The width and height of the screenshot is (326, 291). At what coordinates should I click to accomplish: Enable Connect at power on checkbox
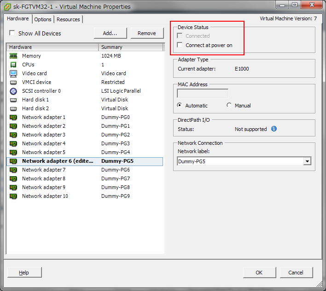[180, 45]
